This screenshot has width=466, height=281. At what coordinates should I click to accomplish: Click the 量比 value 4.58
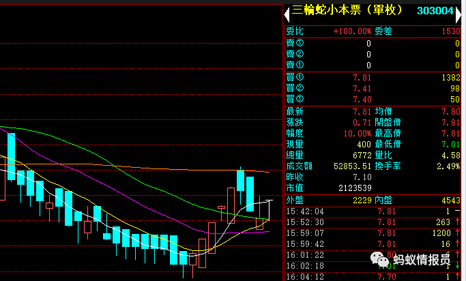point(451,156)
